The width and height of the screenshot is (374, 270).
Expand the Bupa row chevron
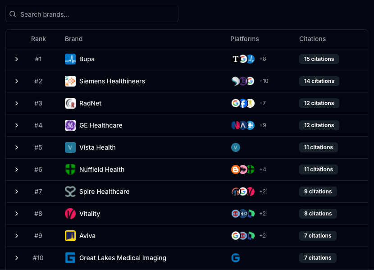pos(17,59)
